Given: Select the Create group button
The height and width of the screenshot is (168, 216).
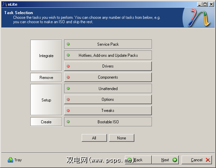Looking at the screenshot, I should [x=46, y=122].
